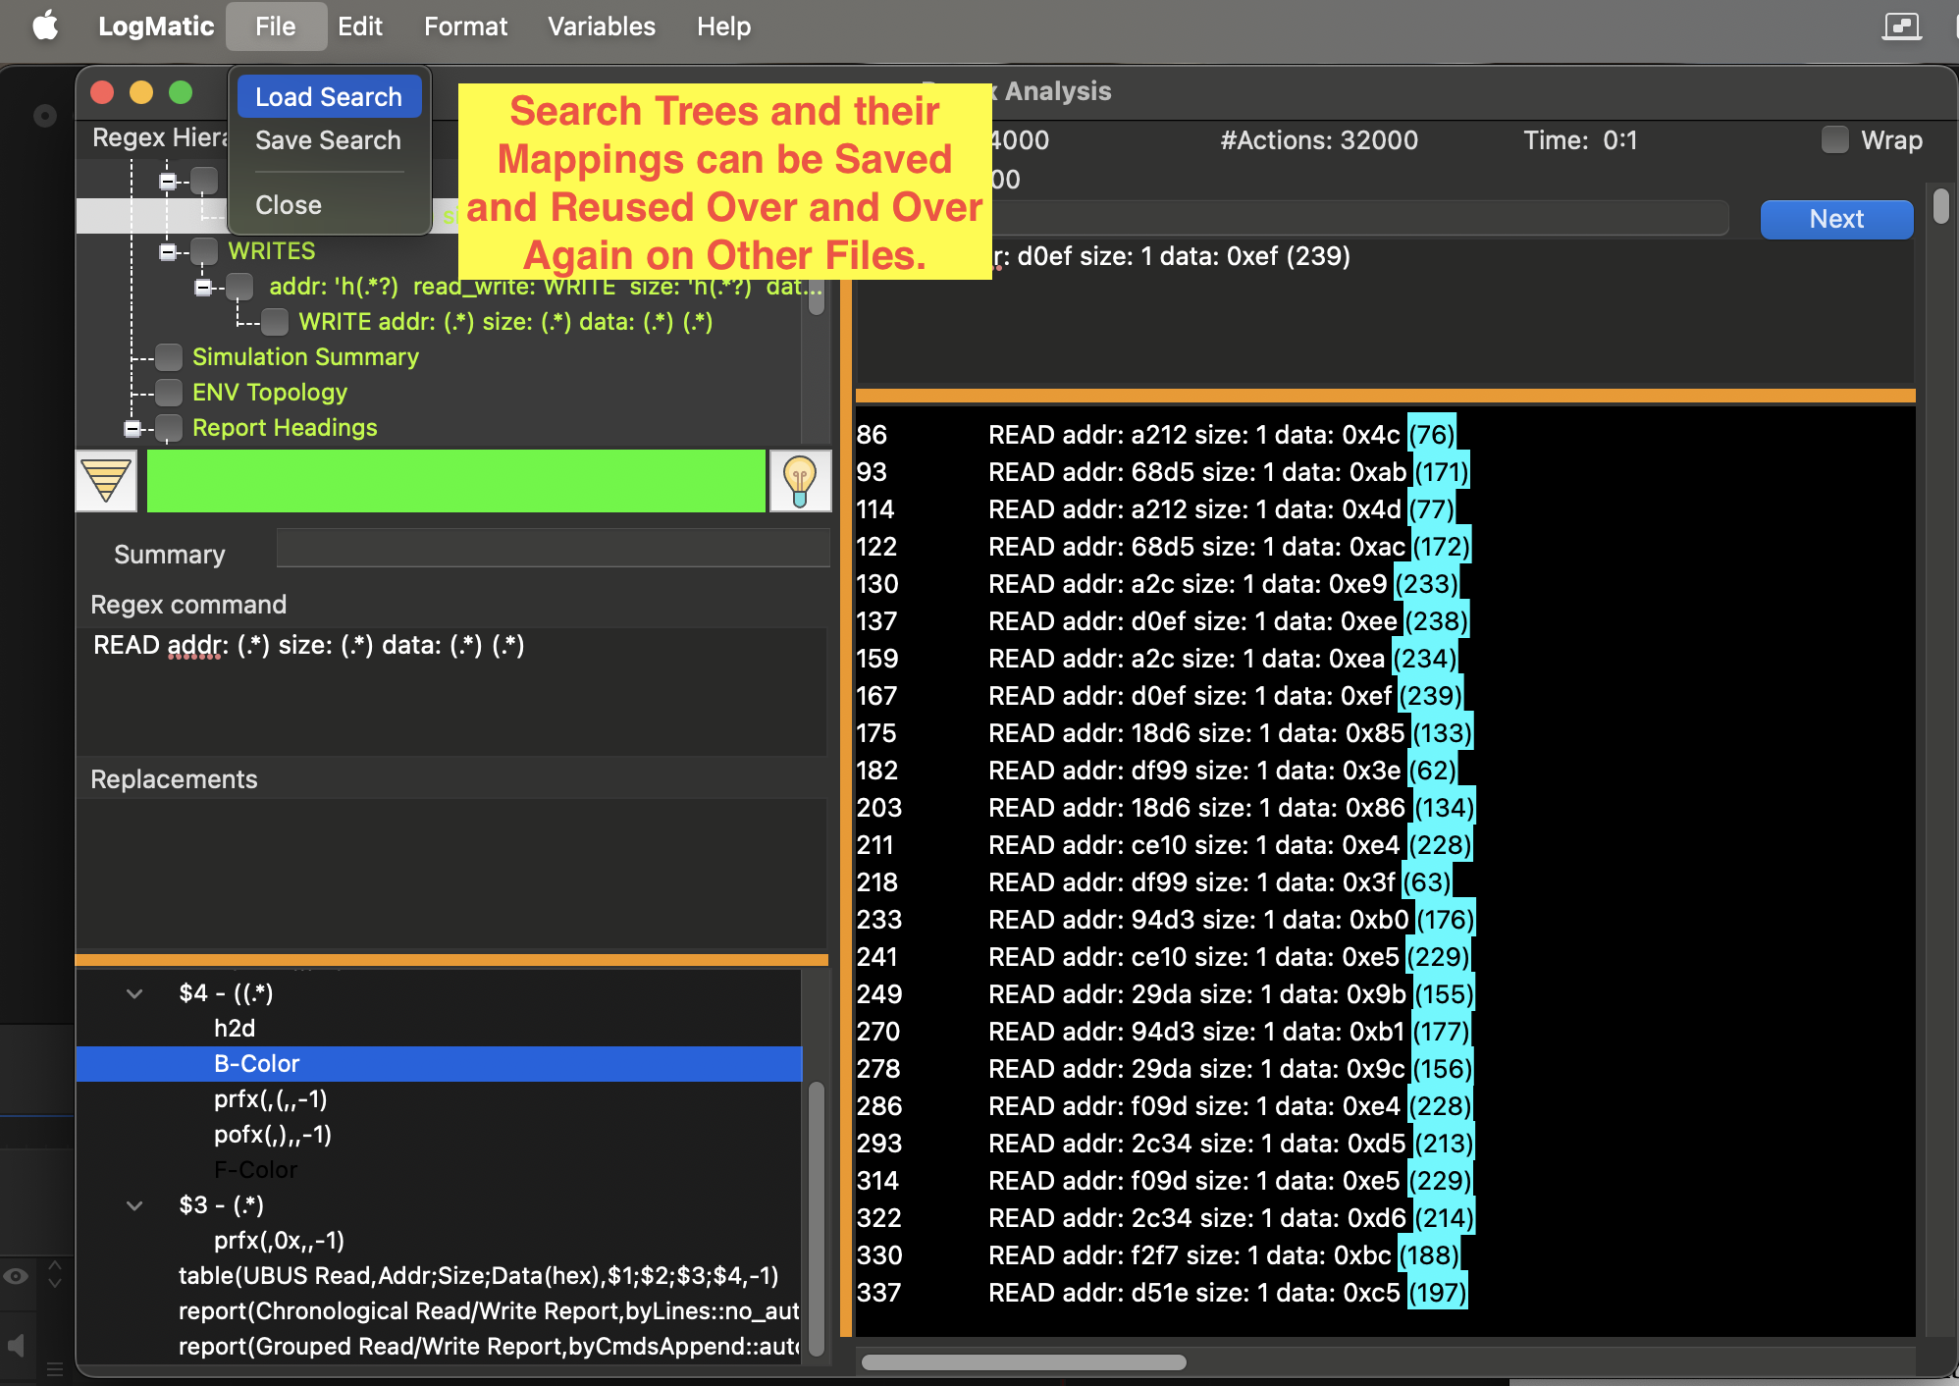Open the Help menu
1959x1386 pixels.
724,27
